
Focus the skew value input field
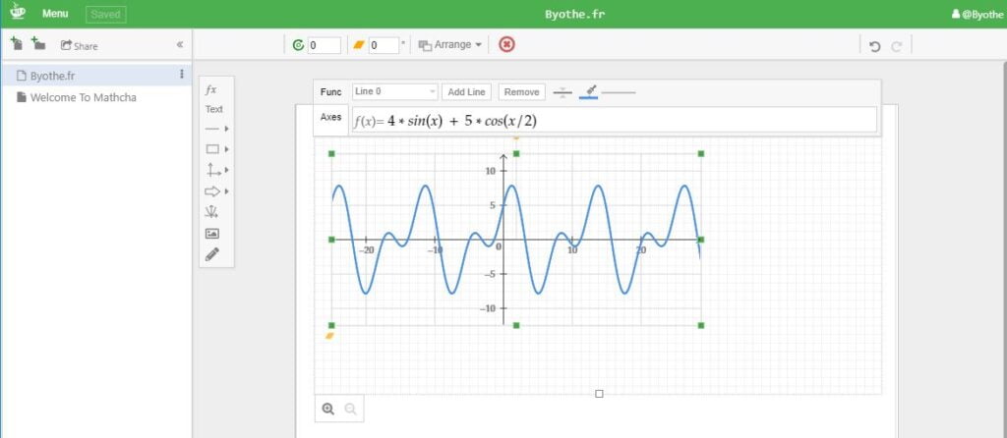click(384, 45)
